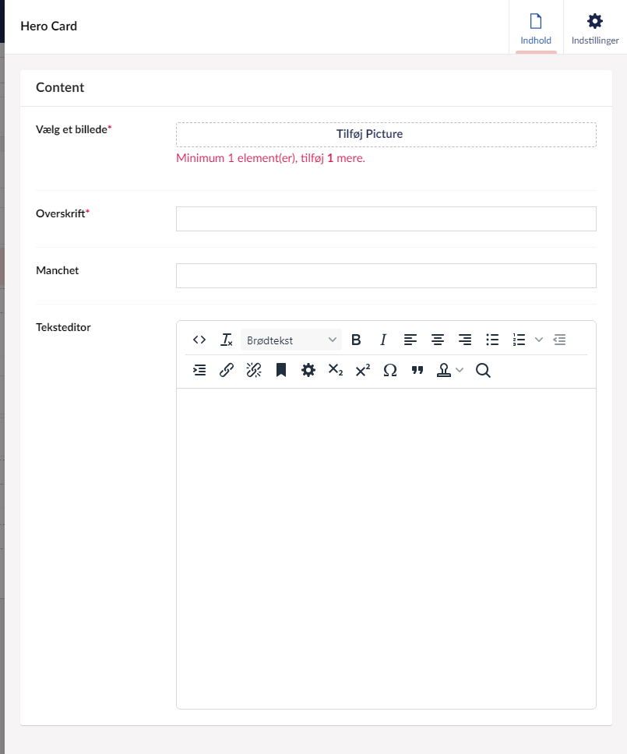Expand numbered list style options arrow

[x=539, y=340]
